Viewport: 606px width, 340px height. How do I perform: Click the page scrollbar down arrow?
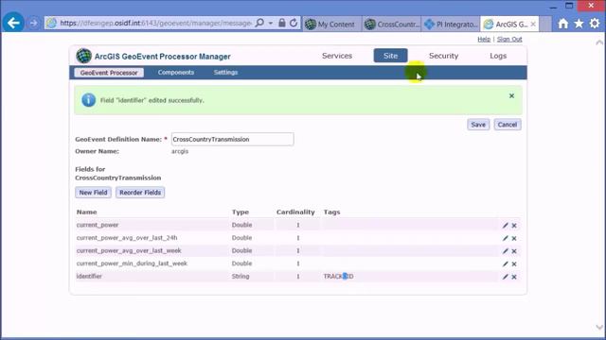click(599, 328)
